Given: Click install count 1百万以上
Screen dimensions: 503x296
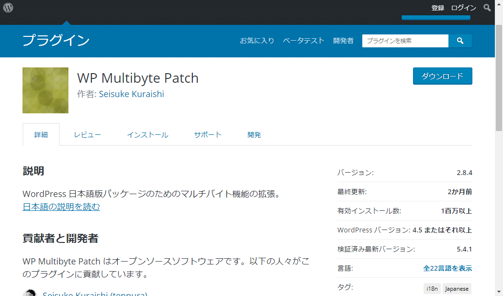Looking at the screenshot, I should (457, 211).
